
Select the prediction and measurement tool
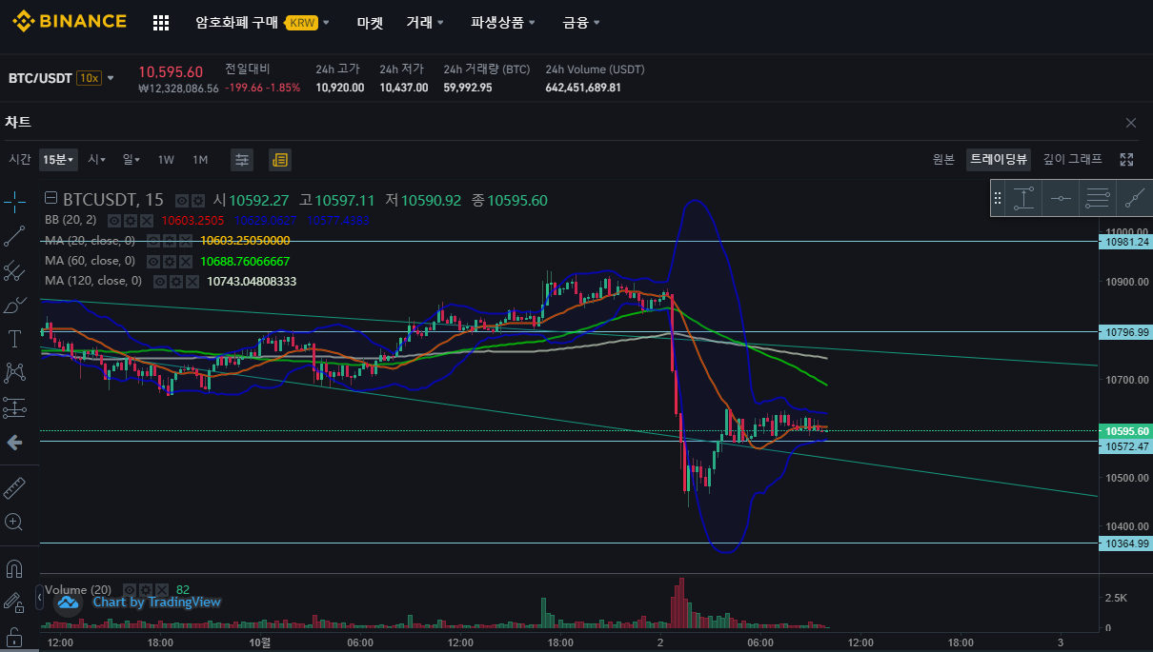pyautogui.click(x=14, y=407)
